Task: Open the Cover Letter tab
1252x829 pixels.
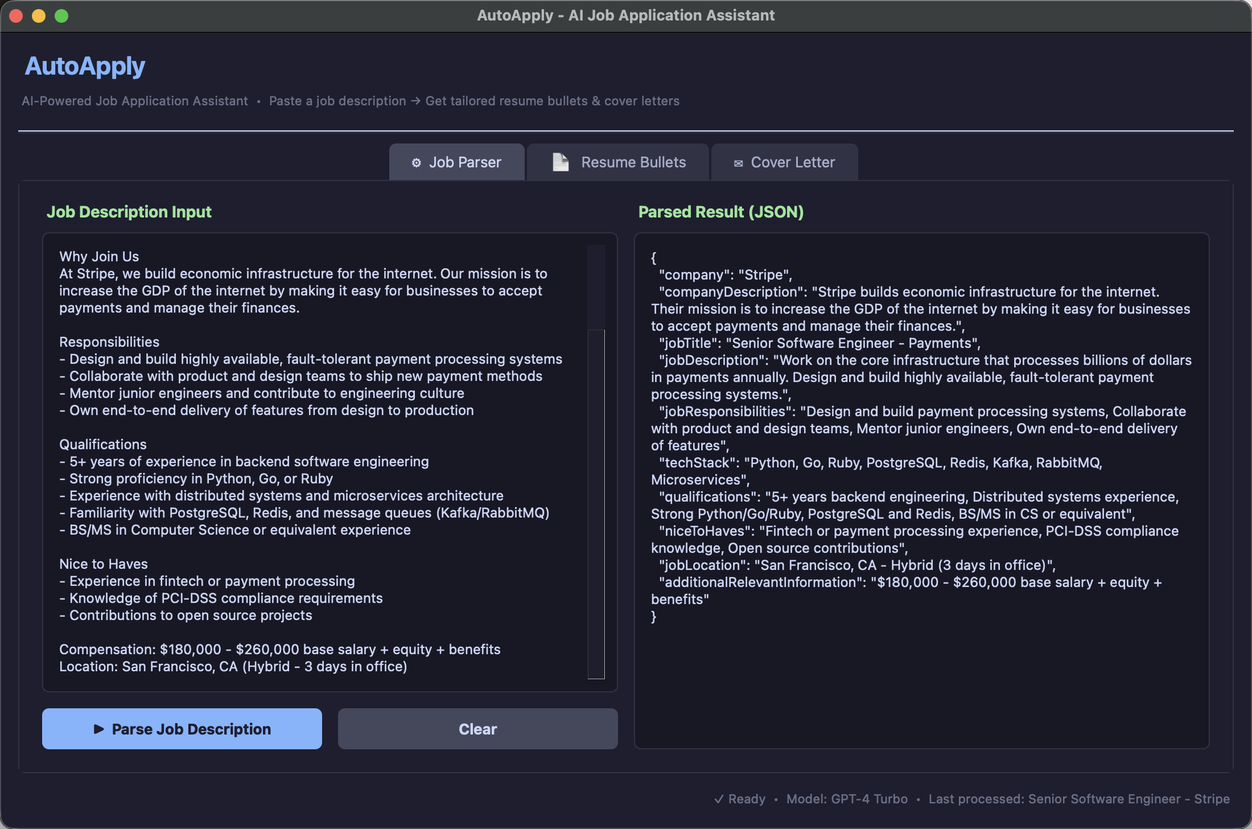Action: (784, 162)
